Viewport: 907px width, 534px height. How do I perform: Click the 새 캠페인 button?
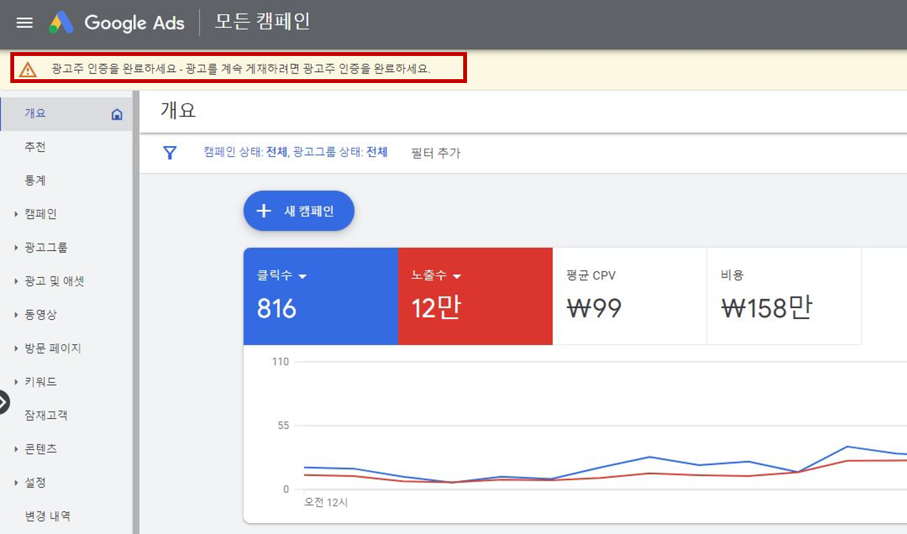pos(298,210)
